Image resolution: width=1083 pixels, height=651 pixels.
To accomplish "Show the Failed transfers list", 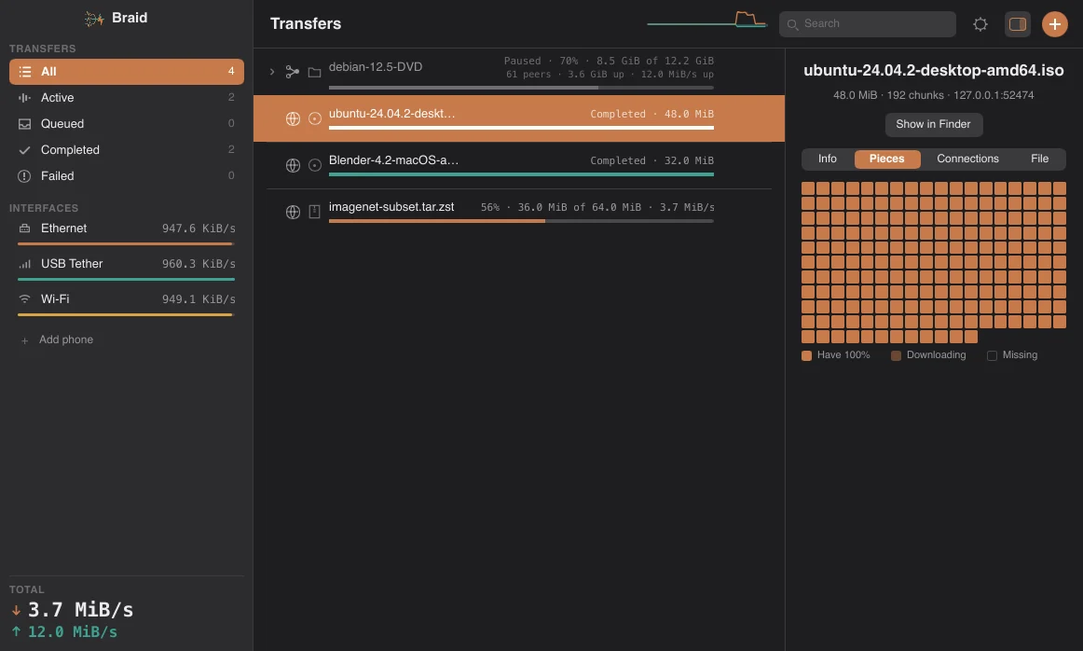I will click(x=127, y=176).
